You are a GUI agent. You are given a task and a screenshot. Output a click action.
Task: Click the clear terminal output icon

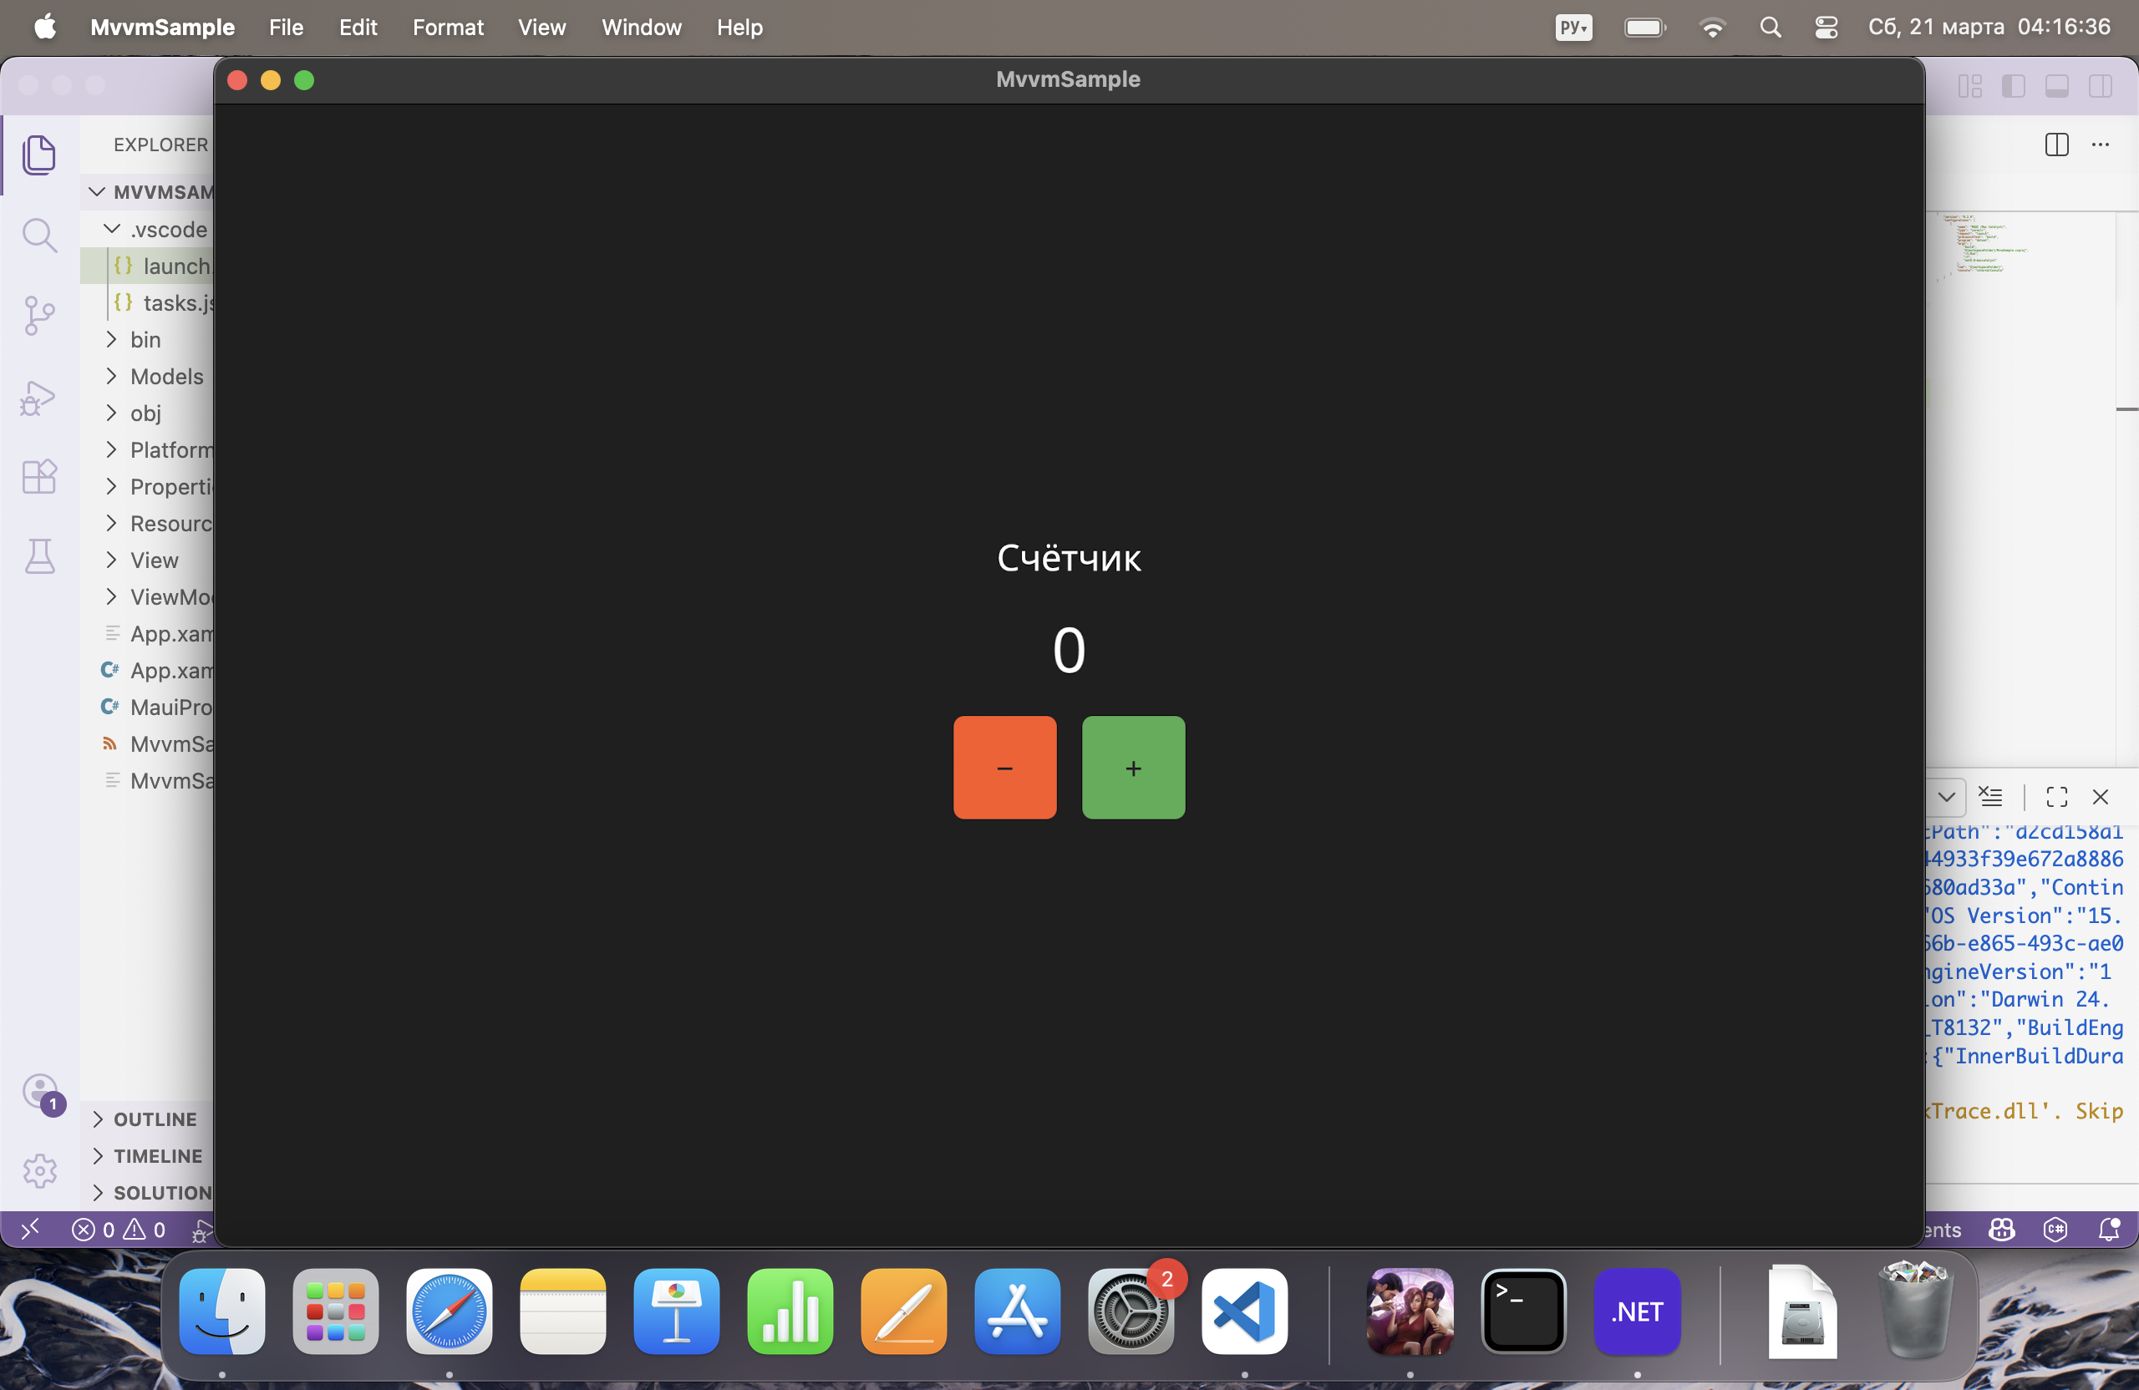click(x=1991, y=796)
